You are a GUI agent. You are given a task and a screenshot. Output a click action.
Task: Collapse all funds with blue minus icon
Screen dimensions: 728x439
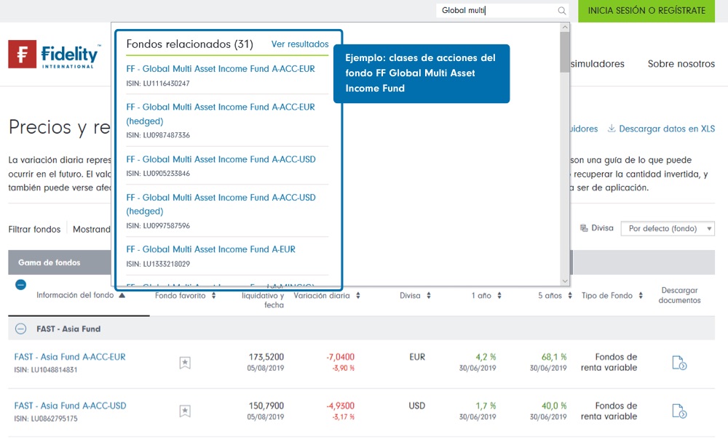pos(20,285)
